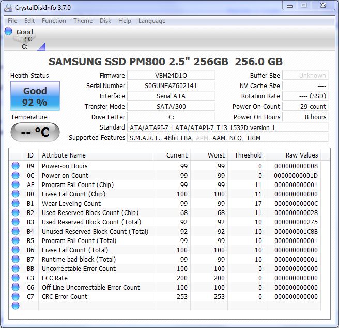Click the NV Cache Size field

point(305,86)
